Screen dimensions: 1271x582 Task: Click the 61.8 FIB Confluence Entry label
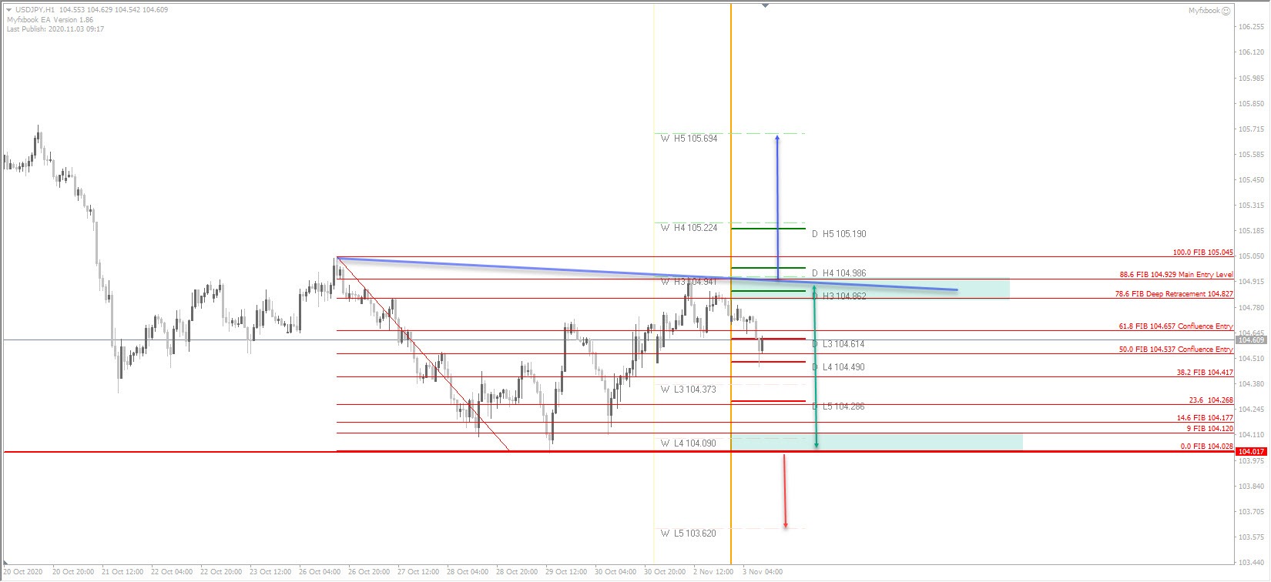1175,326
